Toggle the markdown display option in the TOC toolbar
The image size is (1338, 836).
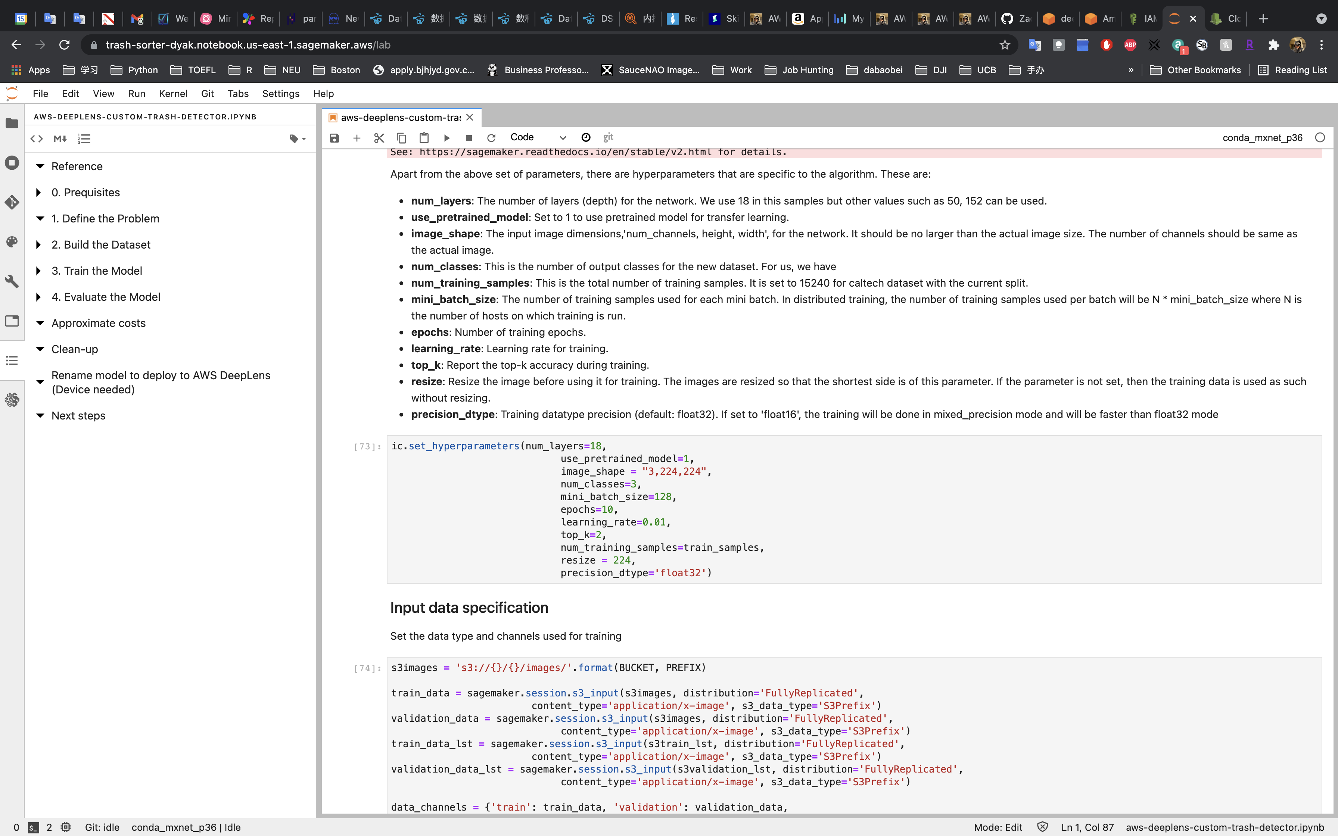[x=60, y=139]
